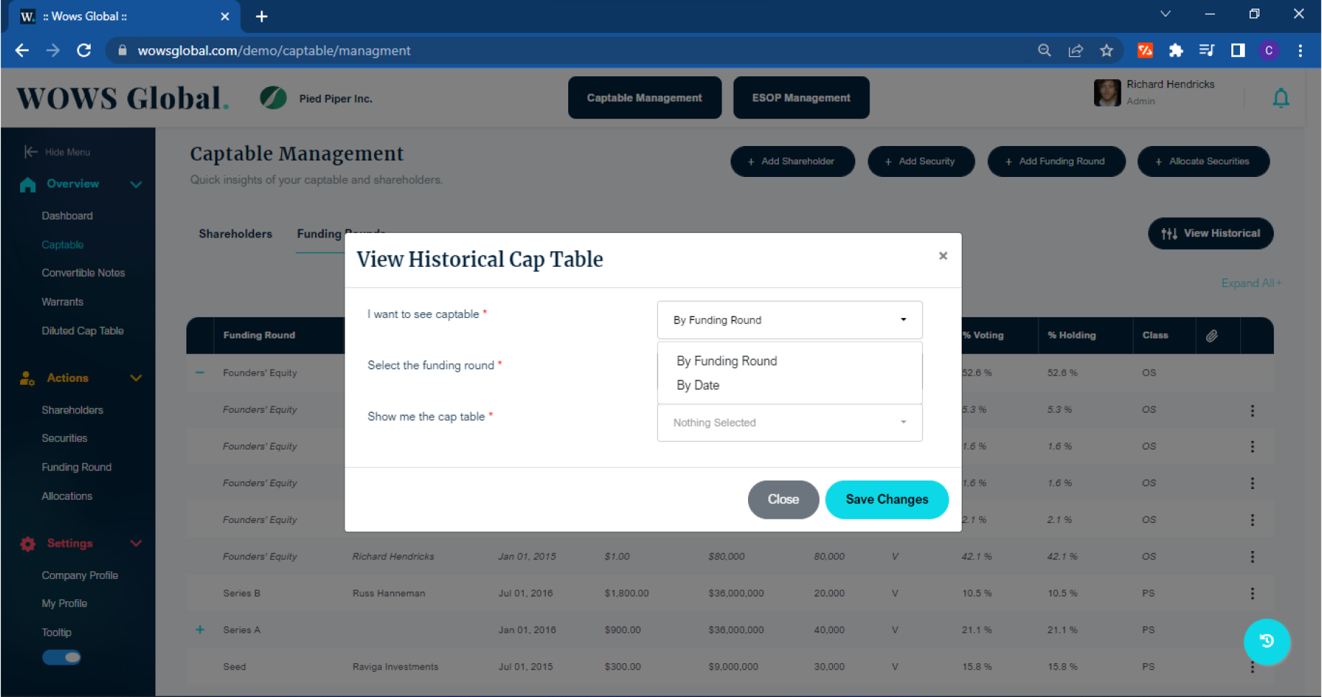
Task: Collapse the Actions section chevron
Action: (136, 378)
